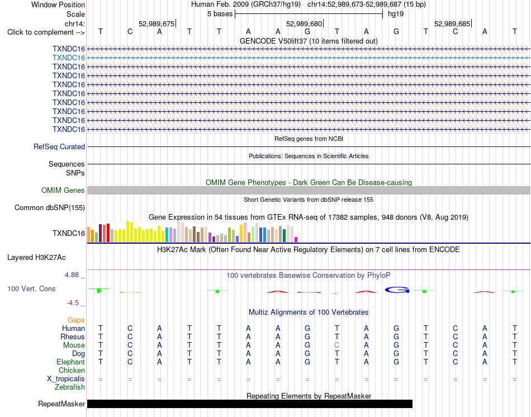Click the 'hg19' label beside the scale bar

[x=396, y=14]
